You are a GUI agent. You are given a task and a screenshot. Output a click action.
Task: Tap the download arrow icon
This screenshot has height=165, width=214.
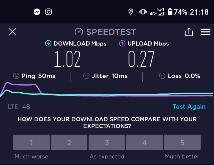[x=48, y=43]
